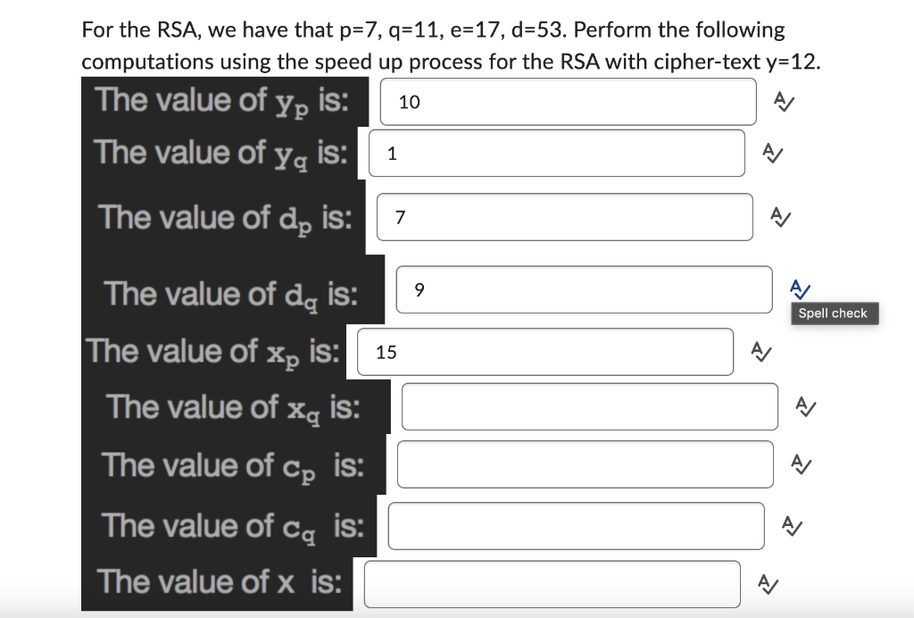The height and width of the screenshot is (618, 914).
Task: Click the empty c_p answer box
Action: pyautogui.click(x=586, y=463)
